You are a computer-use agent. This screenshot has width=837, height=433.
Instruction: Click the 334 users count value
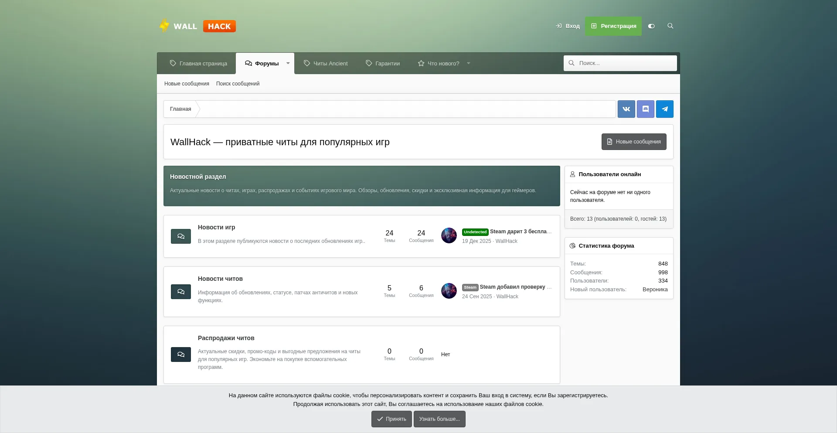click(663, 281)
